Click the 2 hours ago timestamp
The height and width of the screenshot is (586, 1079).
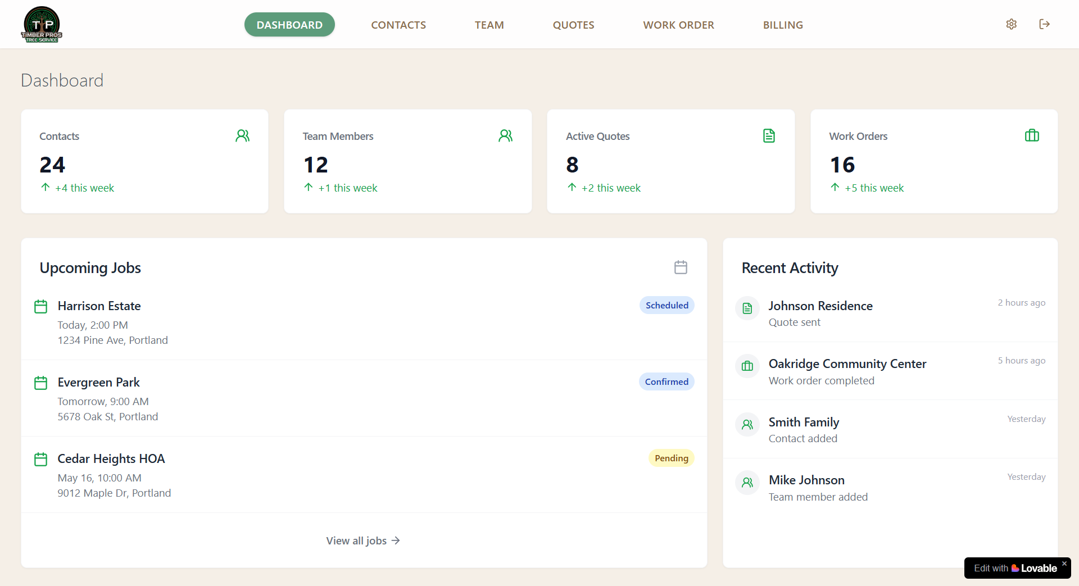pyautogui.click(x=1022, y=303)
